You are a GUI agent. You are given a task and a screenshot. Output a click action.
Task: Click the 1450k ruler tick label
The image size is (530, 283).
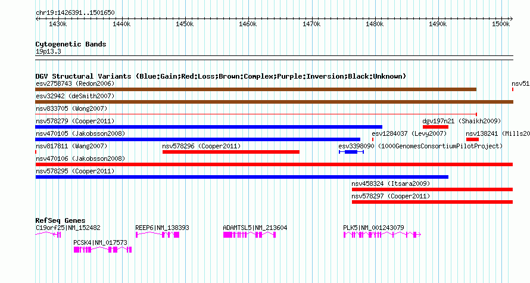click(x=185, y=24)
